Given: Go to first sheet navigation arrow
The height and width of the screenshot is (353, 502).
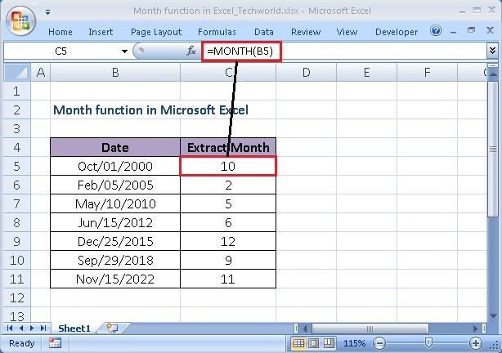Looking at the screenshot, I should 9,328.
